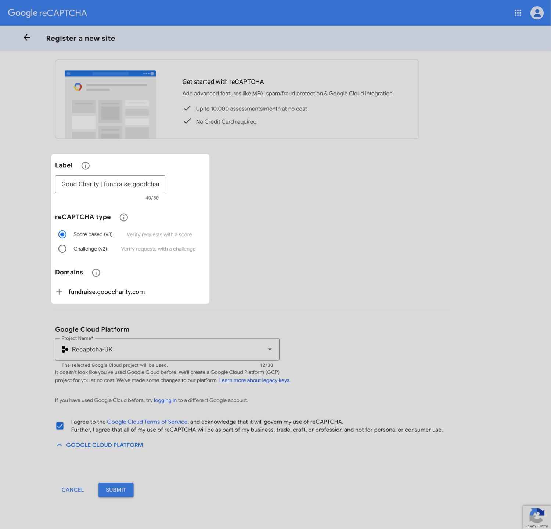Click the info icon beside reCAPTCHA type
The image size is (551, 529).
click(x=123, y=217)
